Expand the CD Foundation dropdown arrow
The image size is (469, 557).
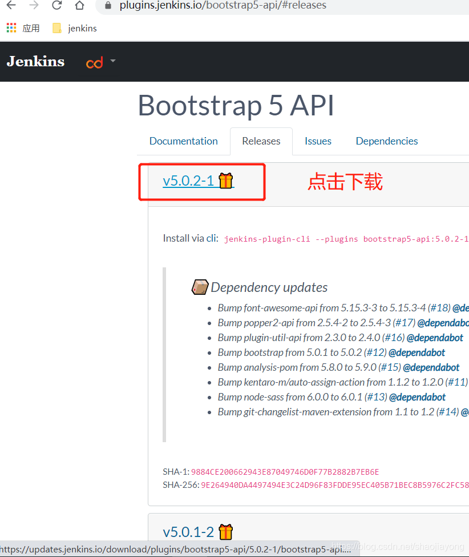point(113,61)
